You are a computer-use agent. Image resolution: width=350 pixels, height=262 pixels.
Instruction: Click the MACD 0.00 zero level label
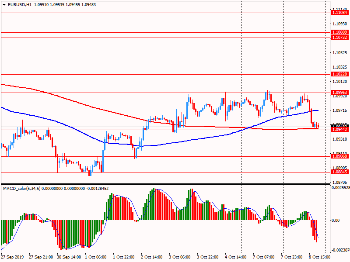[336, 221]
